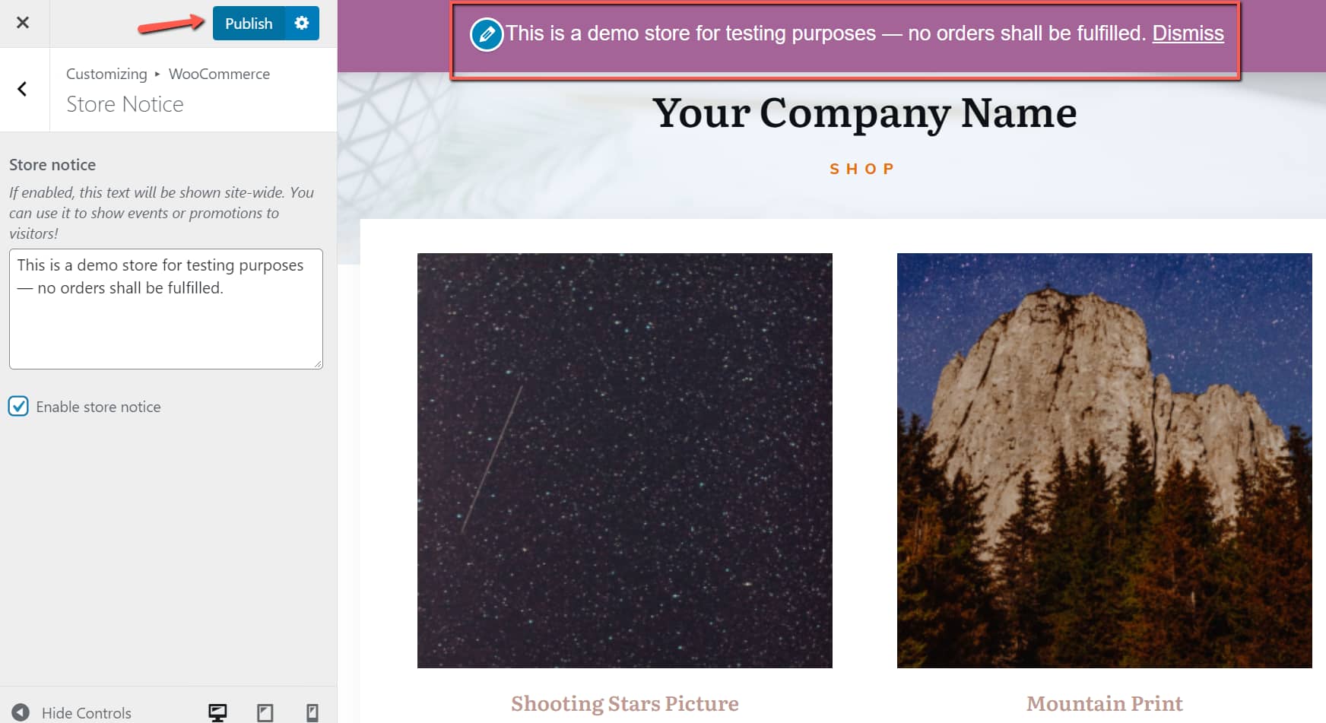Uncheck Enable store notice checkbox

point(18,406)
